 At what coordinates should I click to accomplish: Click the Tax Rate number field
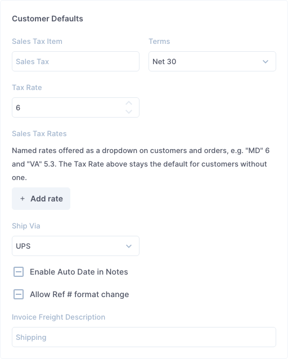[75, 107]
